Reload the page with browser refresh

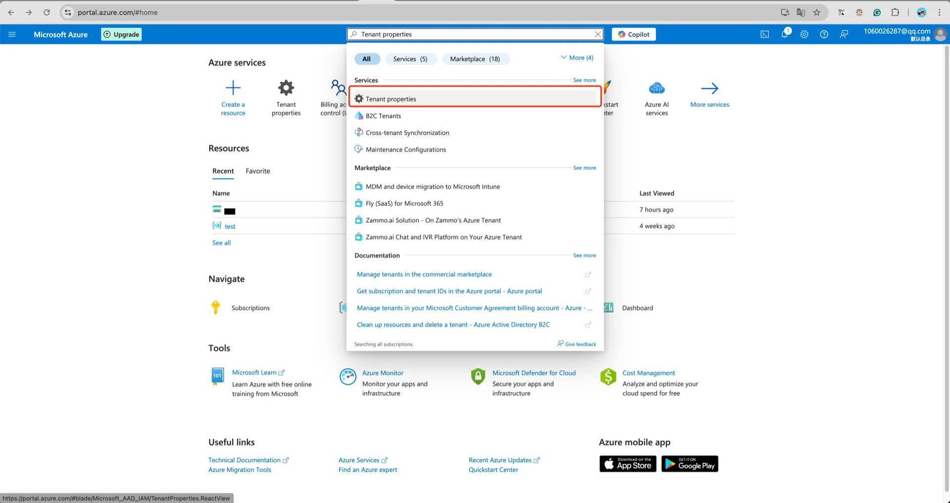47,12
